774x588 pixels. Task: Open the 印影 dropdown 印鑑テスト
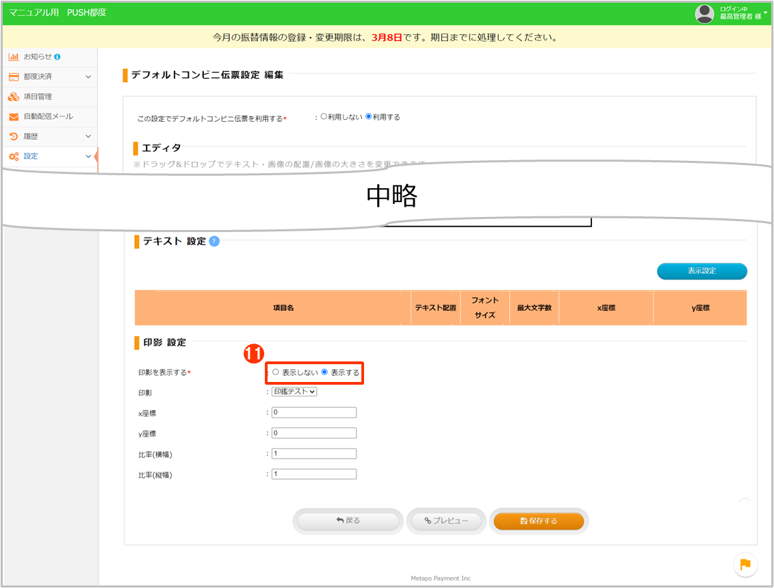pyautogui.click(x=294, y=392)
